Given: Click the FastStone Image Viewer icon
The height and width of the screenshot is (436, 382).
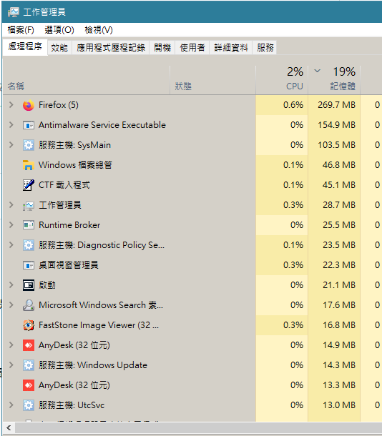Looking at the screenshot, I should (29, 325).
